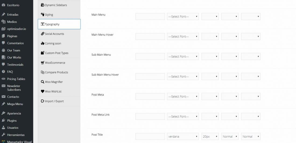Click the Coming soon flame icon

click(43, 43)
